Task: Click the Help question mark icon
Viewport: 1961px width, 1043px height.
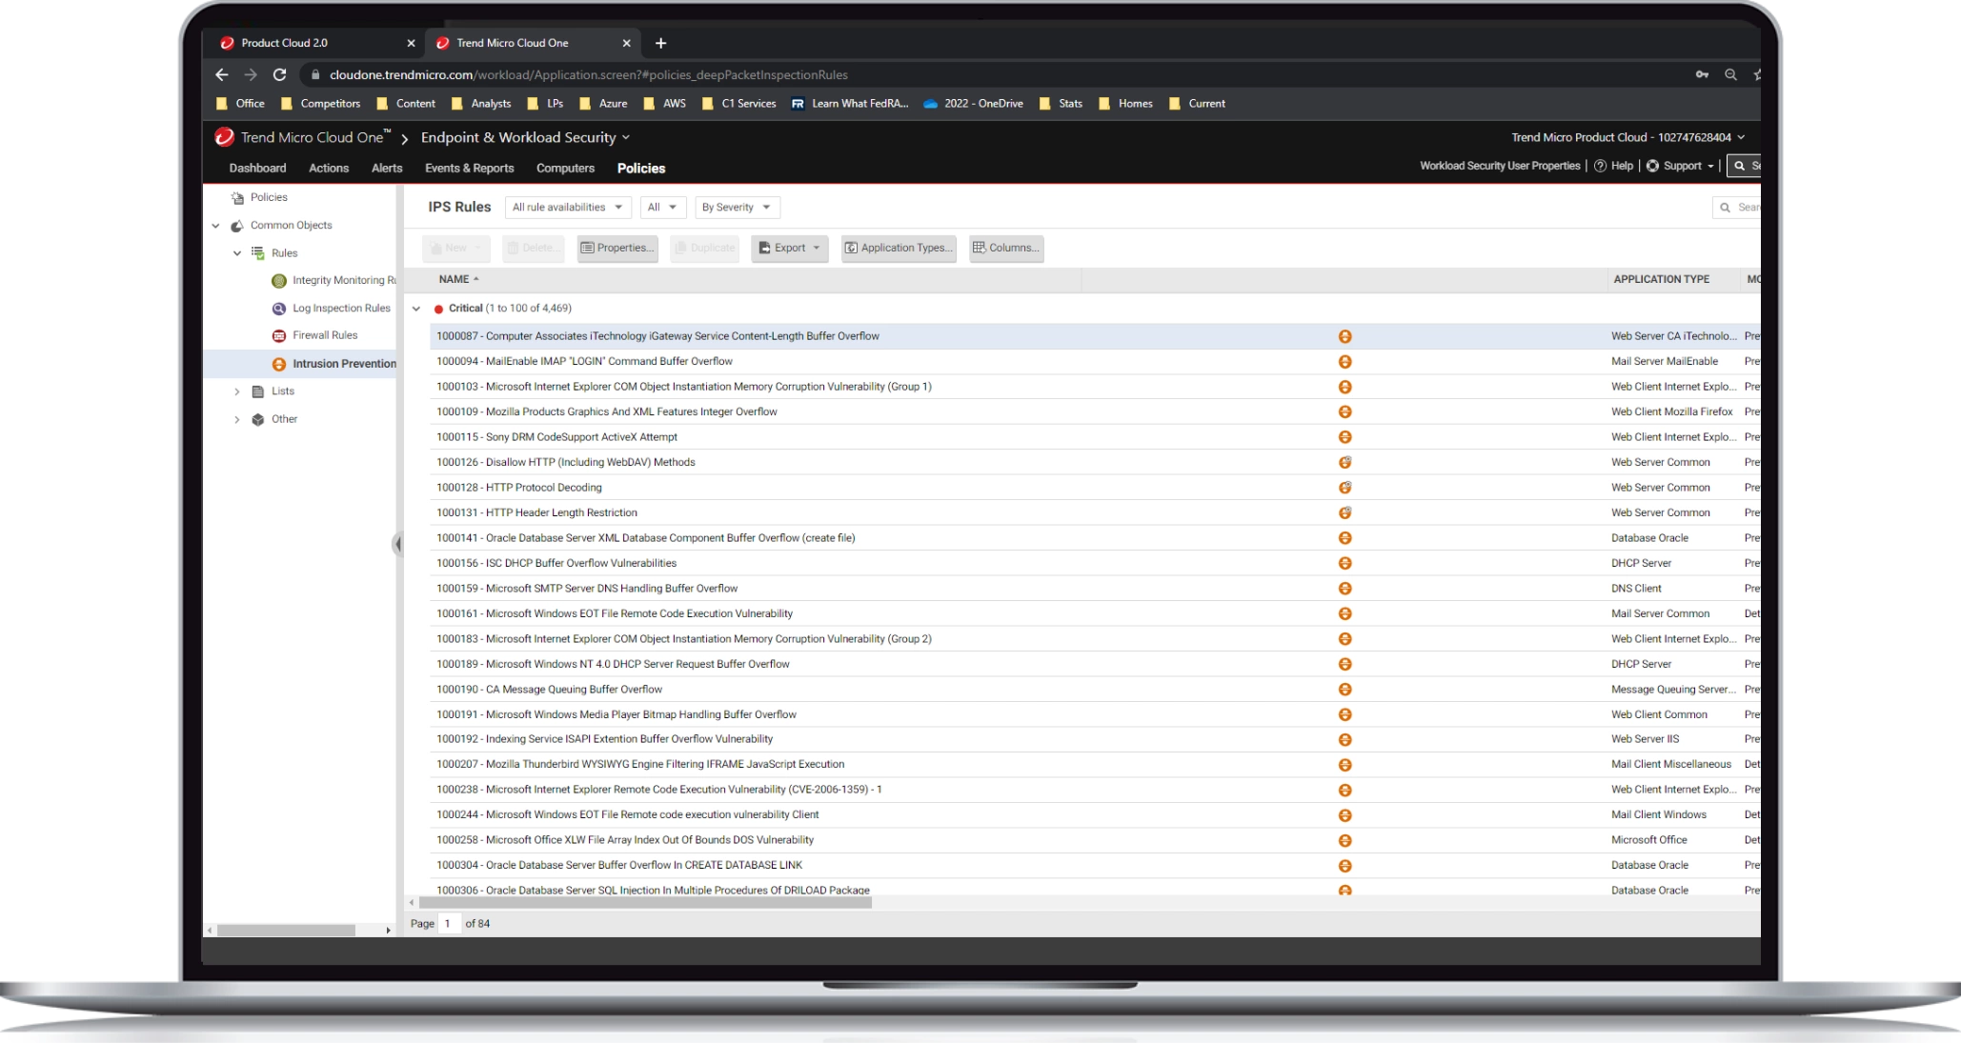Action: (x=1600, y=166)
